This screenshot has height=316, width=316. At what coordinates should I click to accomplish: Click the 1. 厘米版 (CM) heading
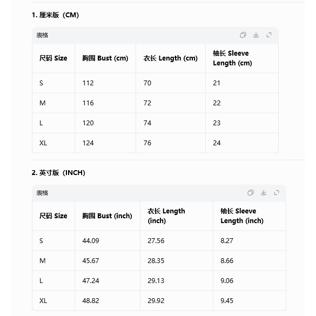coord(55,15)
